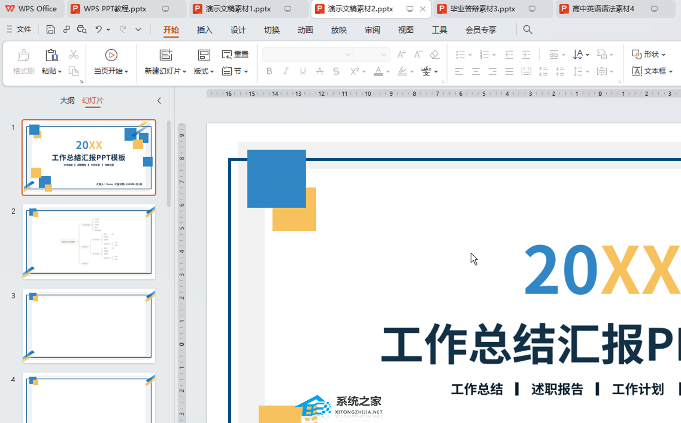Click the search magnifier icon in menu bar
The image size is (681, 423).
pyautogui.click(x=527, y=29)
